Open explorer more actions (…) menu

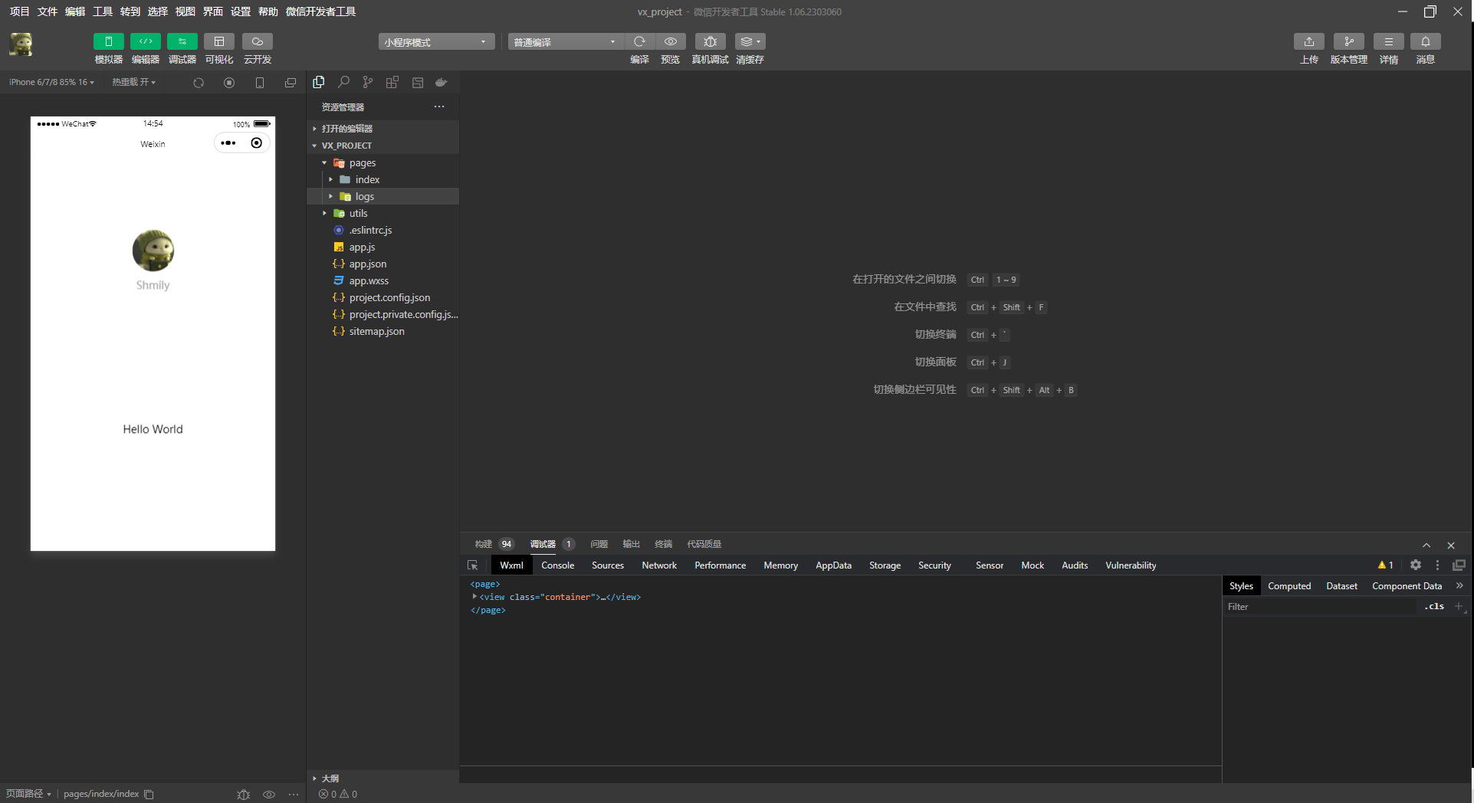coord(439,107)
